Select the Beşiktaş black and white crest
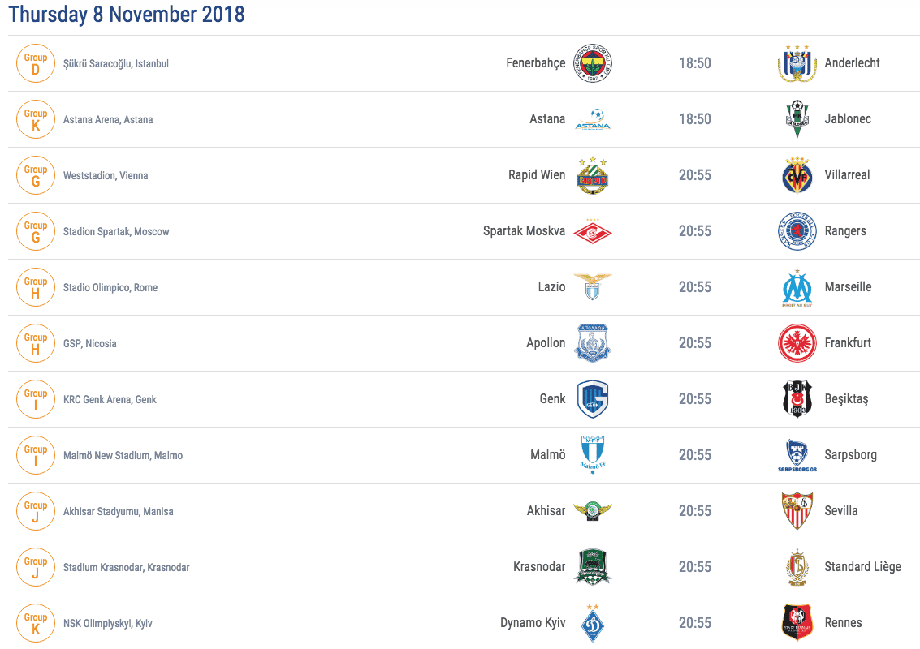920x649 pixels. click(x=797, y=398)
